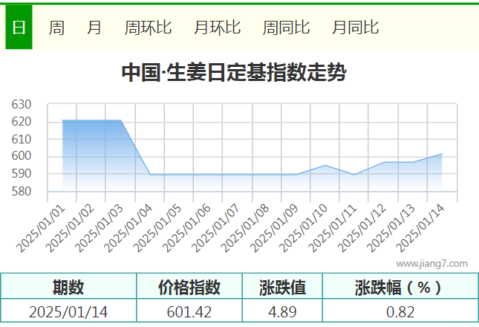Click the 涨跌幅（%） column header
The image size is (479, 327).
click(x=400, y=286)
